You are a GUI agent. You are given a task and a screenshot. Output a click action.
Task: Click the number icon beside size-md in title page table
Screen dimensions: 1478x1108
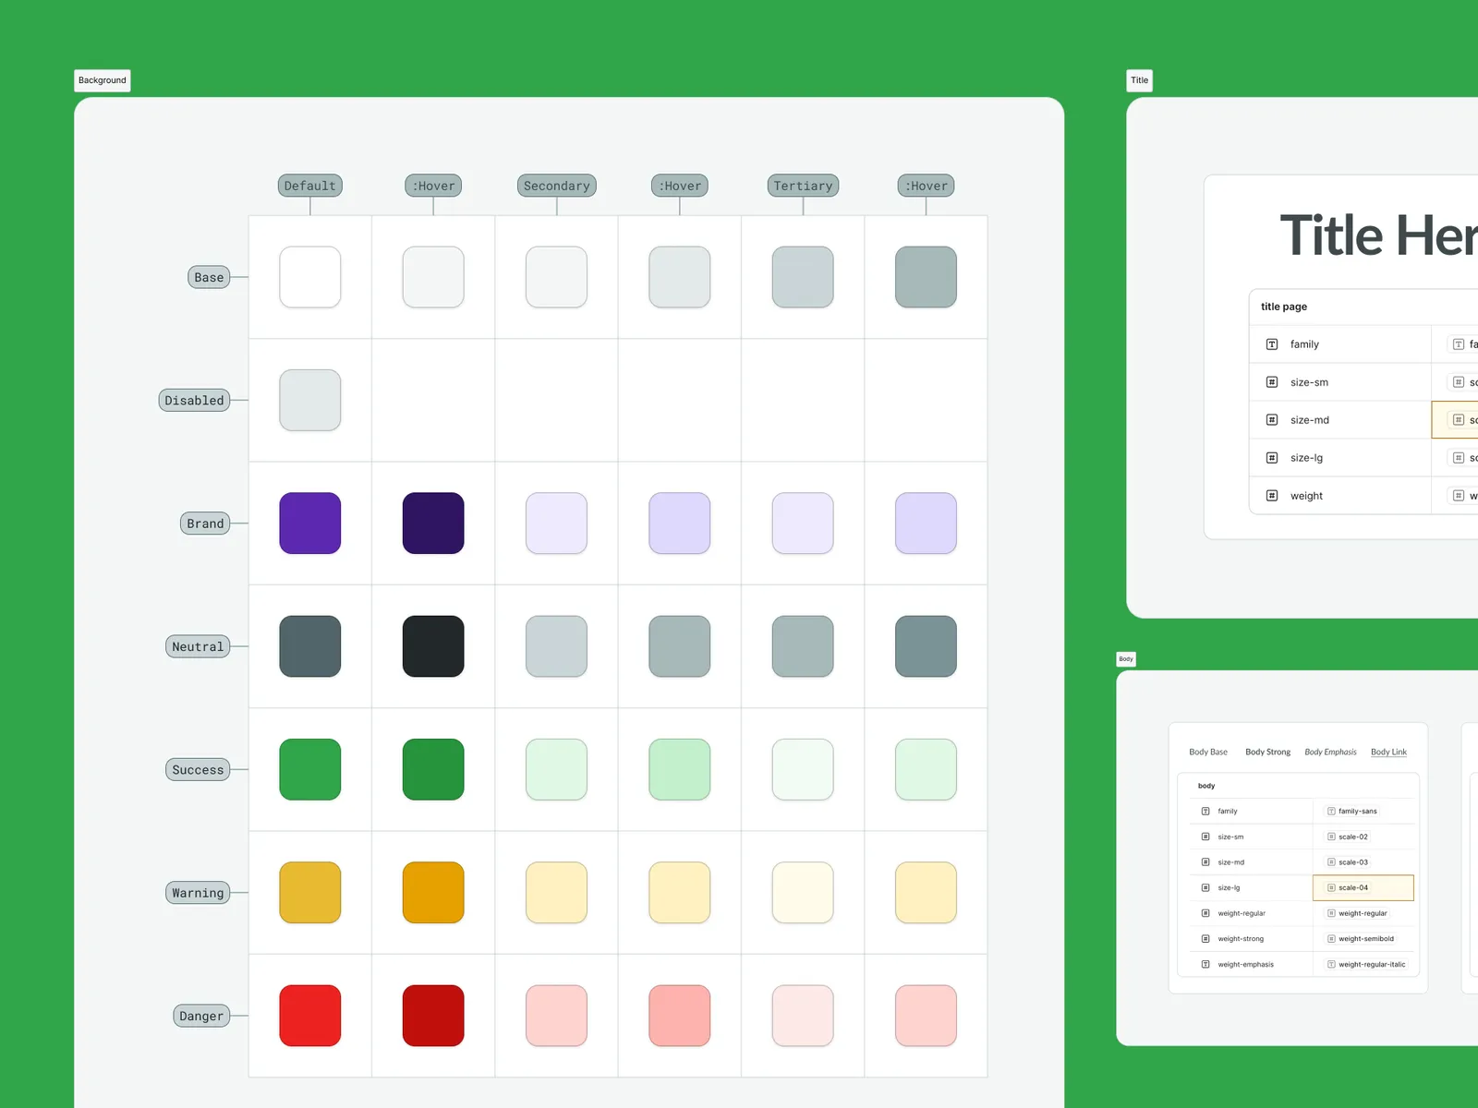click(1272, 420)
